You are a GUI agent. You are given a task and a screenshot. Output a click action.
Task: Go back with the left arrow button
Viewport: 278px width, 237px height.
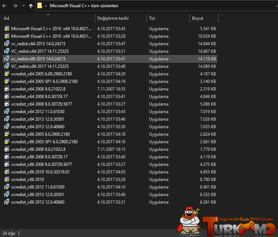pos(4,6)
